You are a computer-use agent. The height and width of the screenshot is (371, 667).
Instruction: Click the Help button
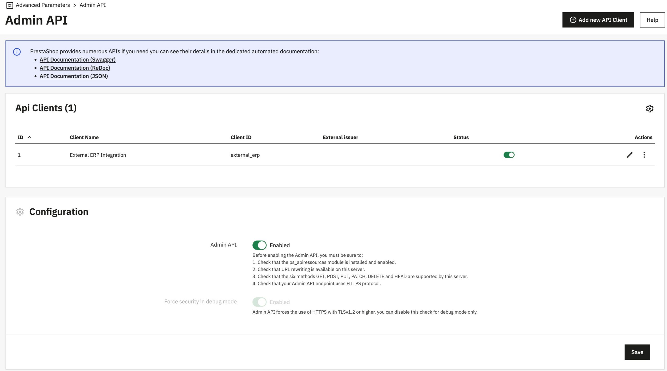(x=652, y=20)
